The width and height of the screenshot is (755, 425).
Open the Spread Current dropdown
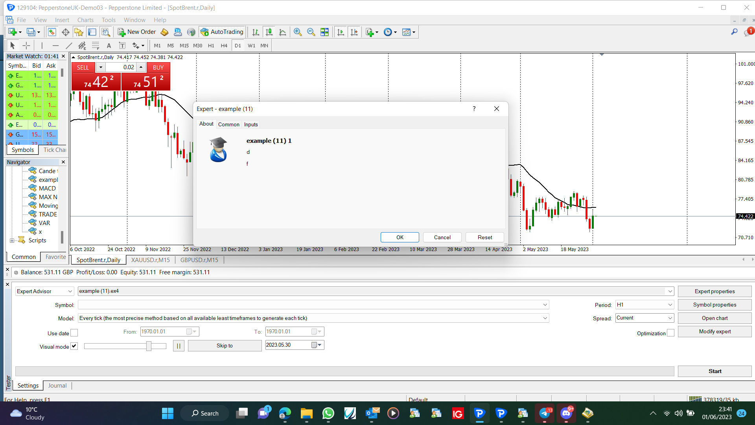pos(645,318)
